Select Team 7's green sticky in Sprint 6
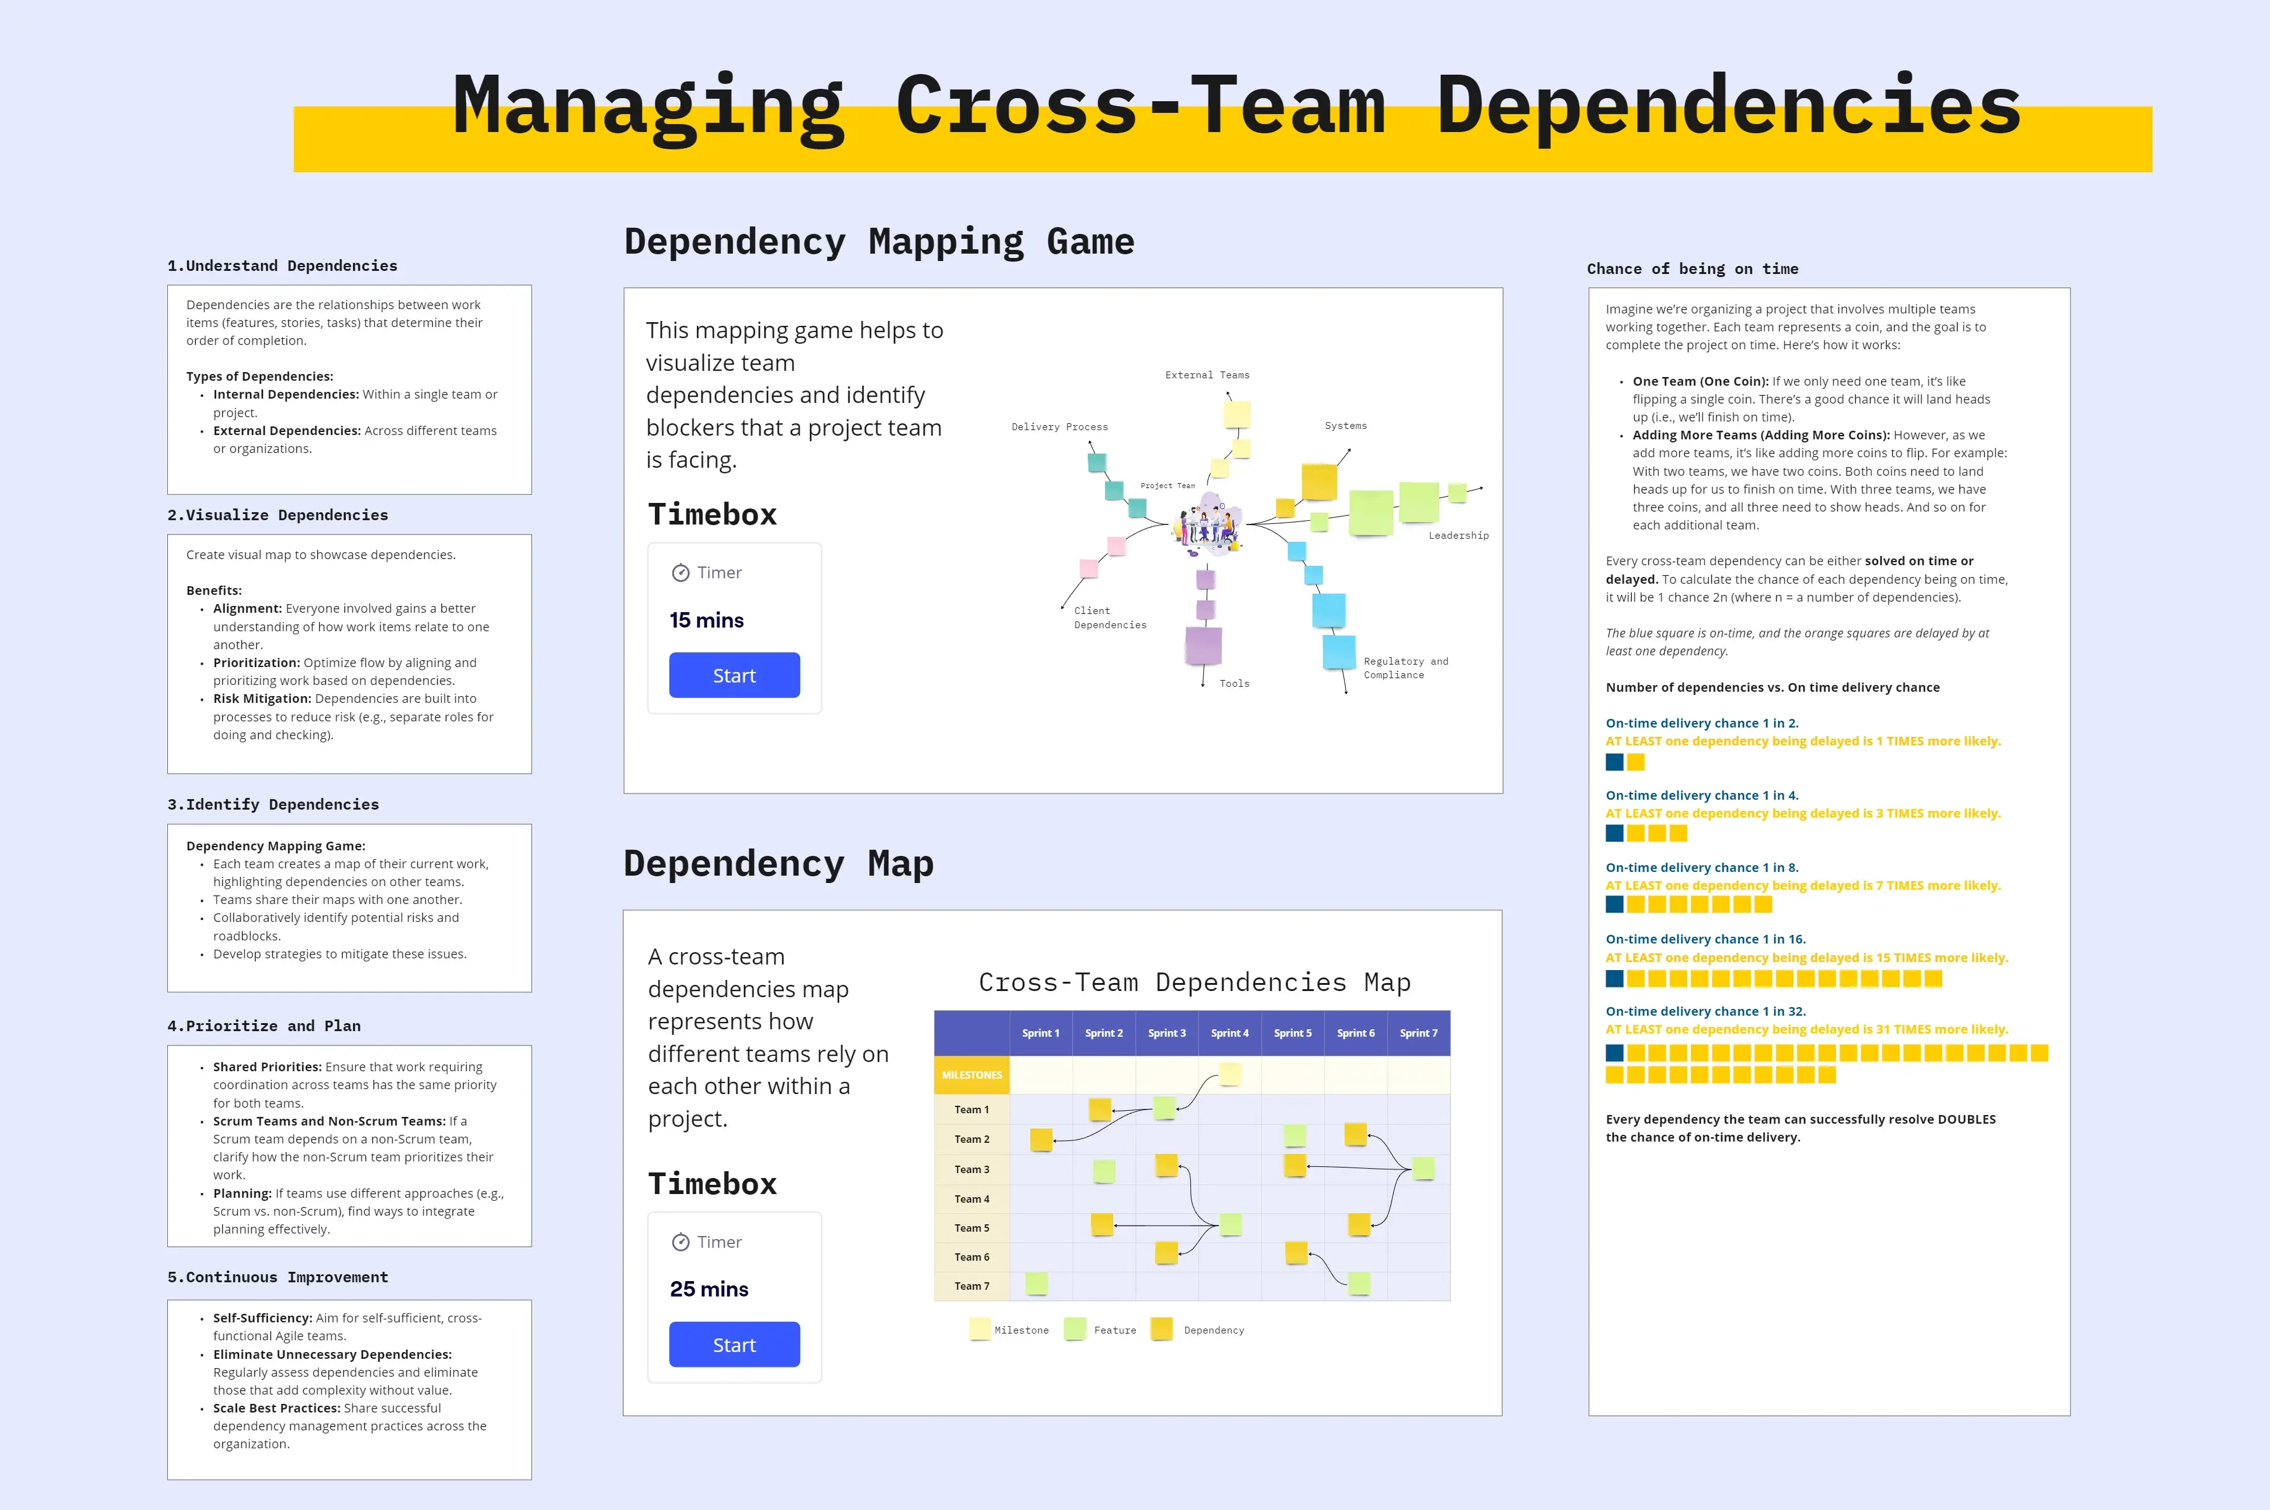 coord(1359,1284)
